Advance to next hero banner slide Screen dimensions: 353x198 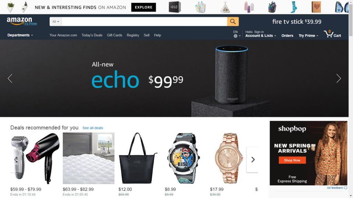[x=339, y=78]
